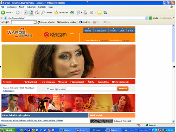
Task: Open the Fájl menu
Action: point(2,7)
